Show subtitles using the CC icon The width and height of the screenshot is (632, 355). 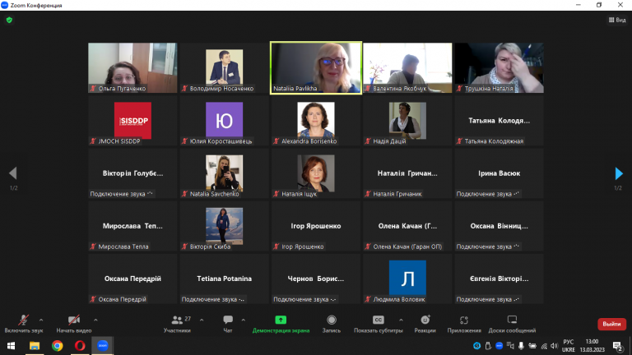pos(378,320)
